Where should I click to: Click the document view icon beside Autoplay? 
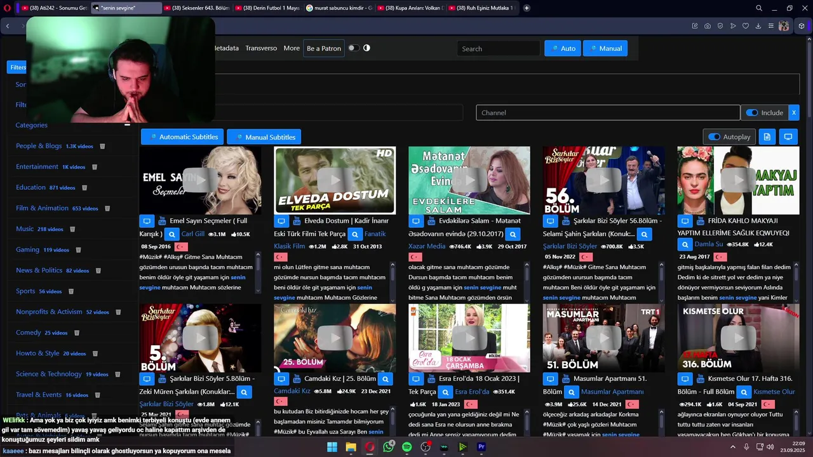click(767, 136)
